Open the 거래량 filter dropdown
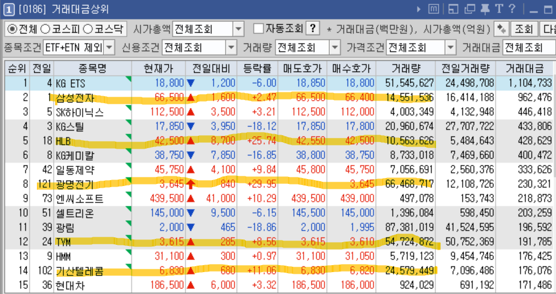The image size is (556, 294). 335,48
